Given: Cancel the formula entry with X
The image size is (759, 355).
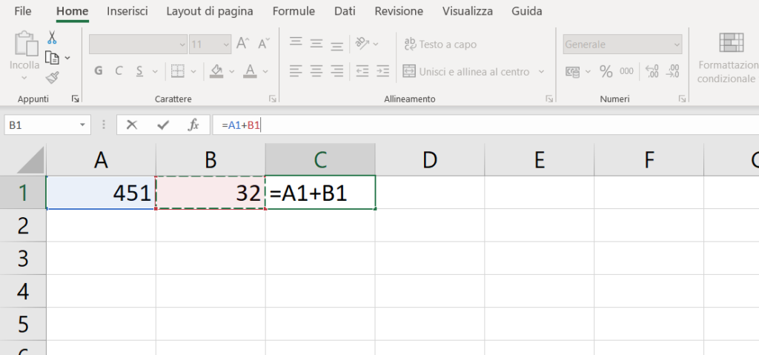Looking at the screenshot, I should click(132, 125).
